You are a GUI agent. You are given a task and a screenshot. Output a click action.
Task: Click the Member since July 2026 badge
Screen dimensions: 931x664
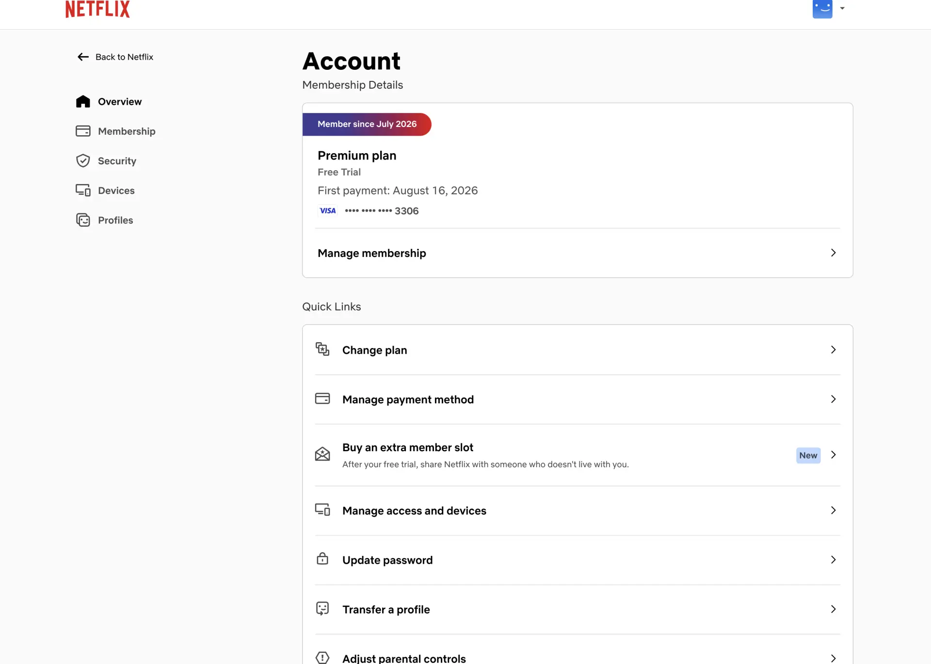(367, 124)
